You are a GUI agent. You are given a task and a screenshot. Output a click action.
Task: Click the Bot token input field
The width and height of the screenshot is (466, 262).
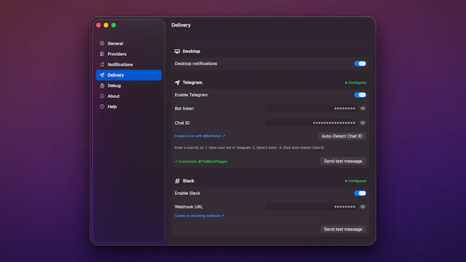coord(311,108)
